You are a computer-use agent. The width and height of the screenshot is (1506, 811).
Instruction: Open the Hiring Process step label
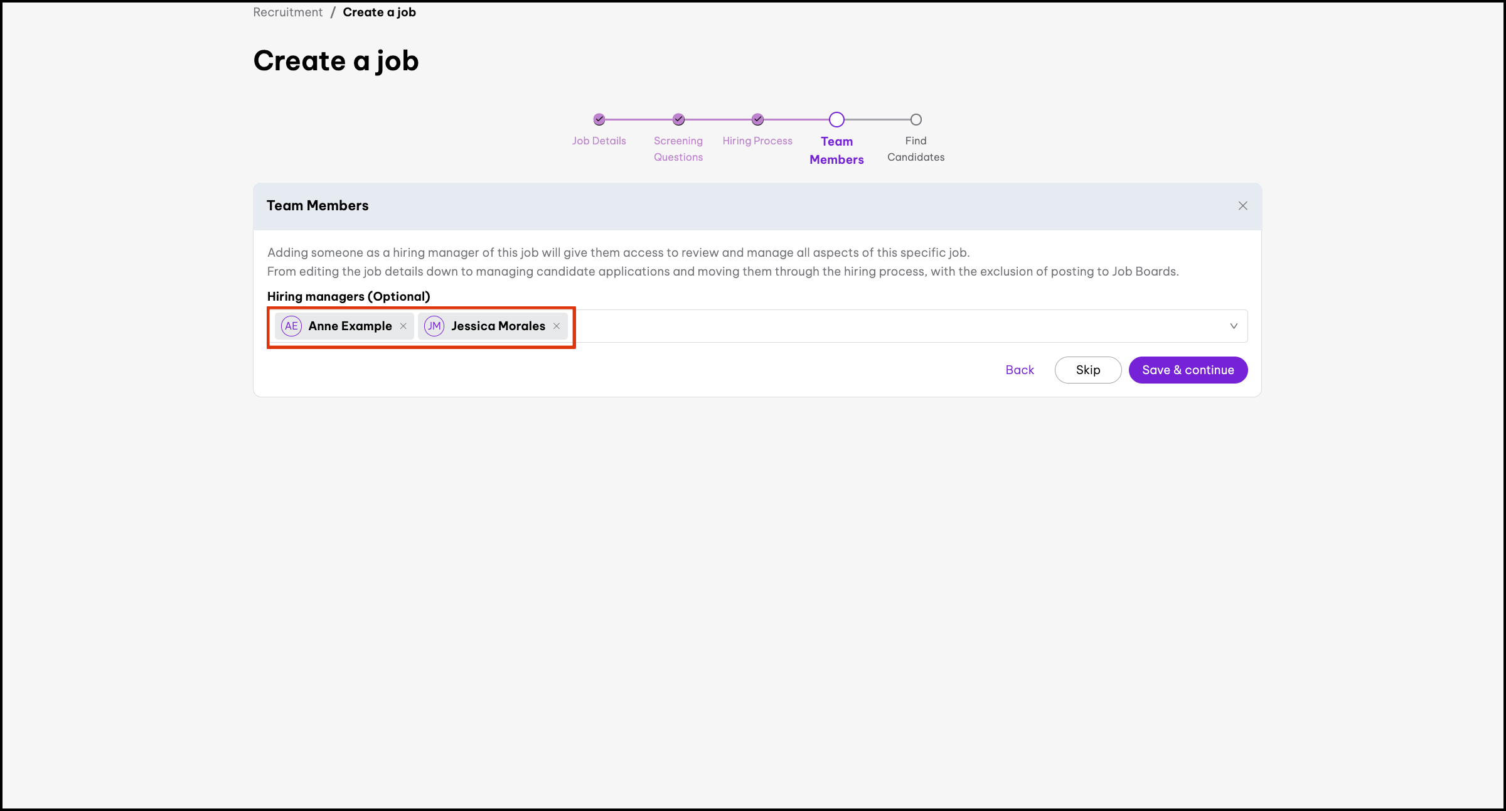coord(757,141)
